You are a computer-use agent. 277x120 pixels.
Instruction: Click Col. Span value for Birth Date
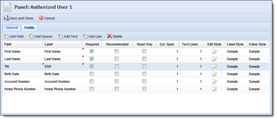click(x=177, y=74)
